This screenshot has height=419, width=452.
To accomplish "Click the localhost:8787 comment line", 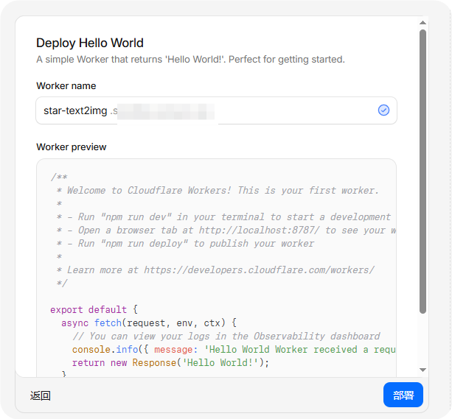I will (x=226, y=230).
